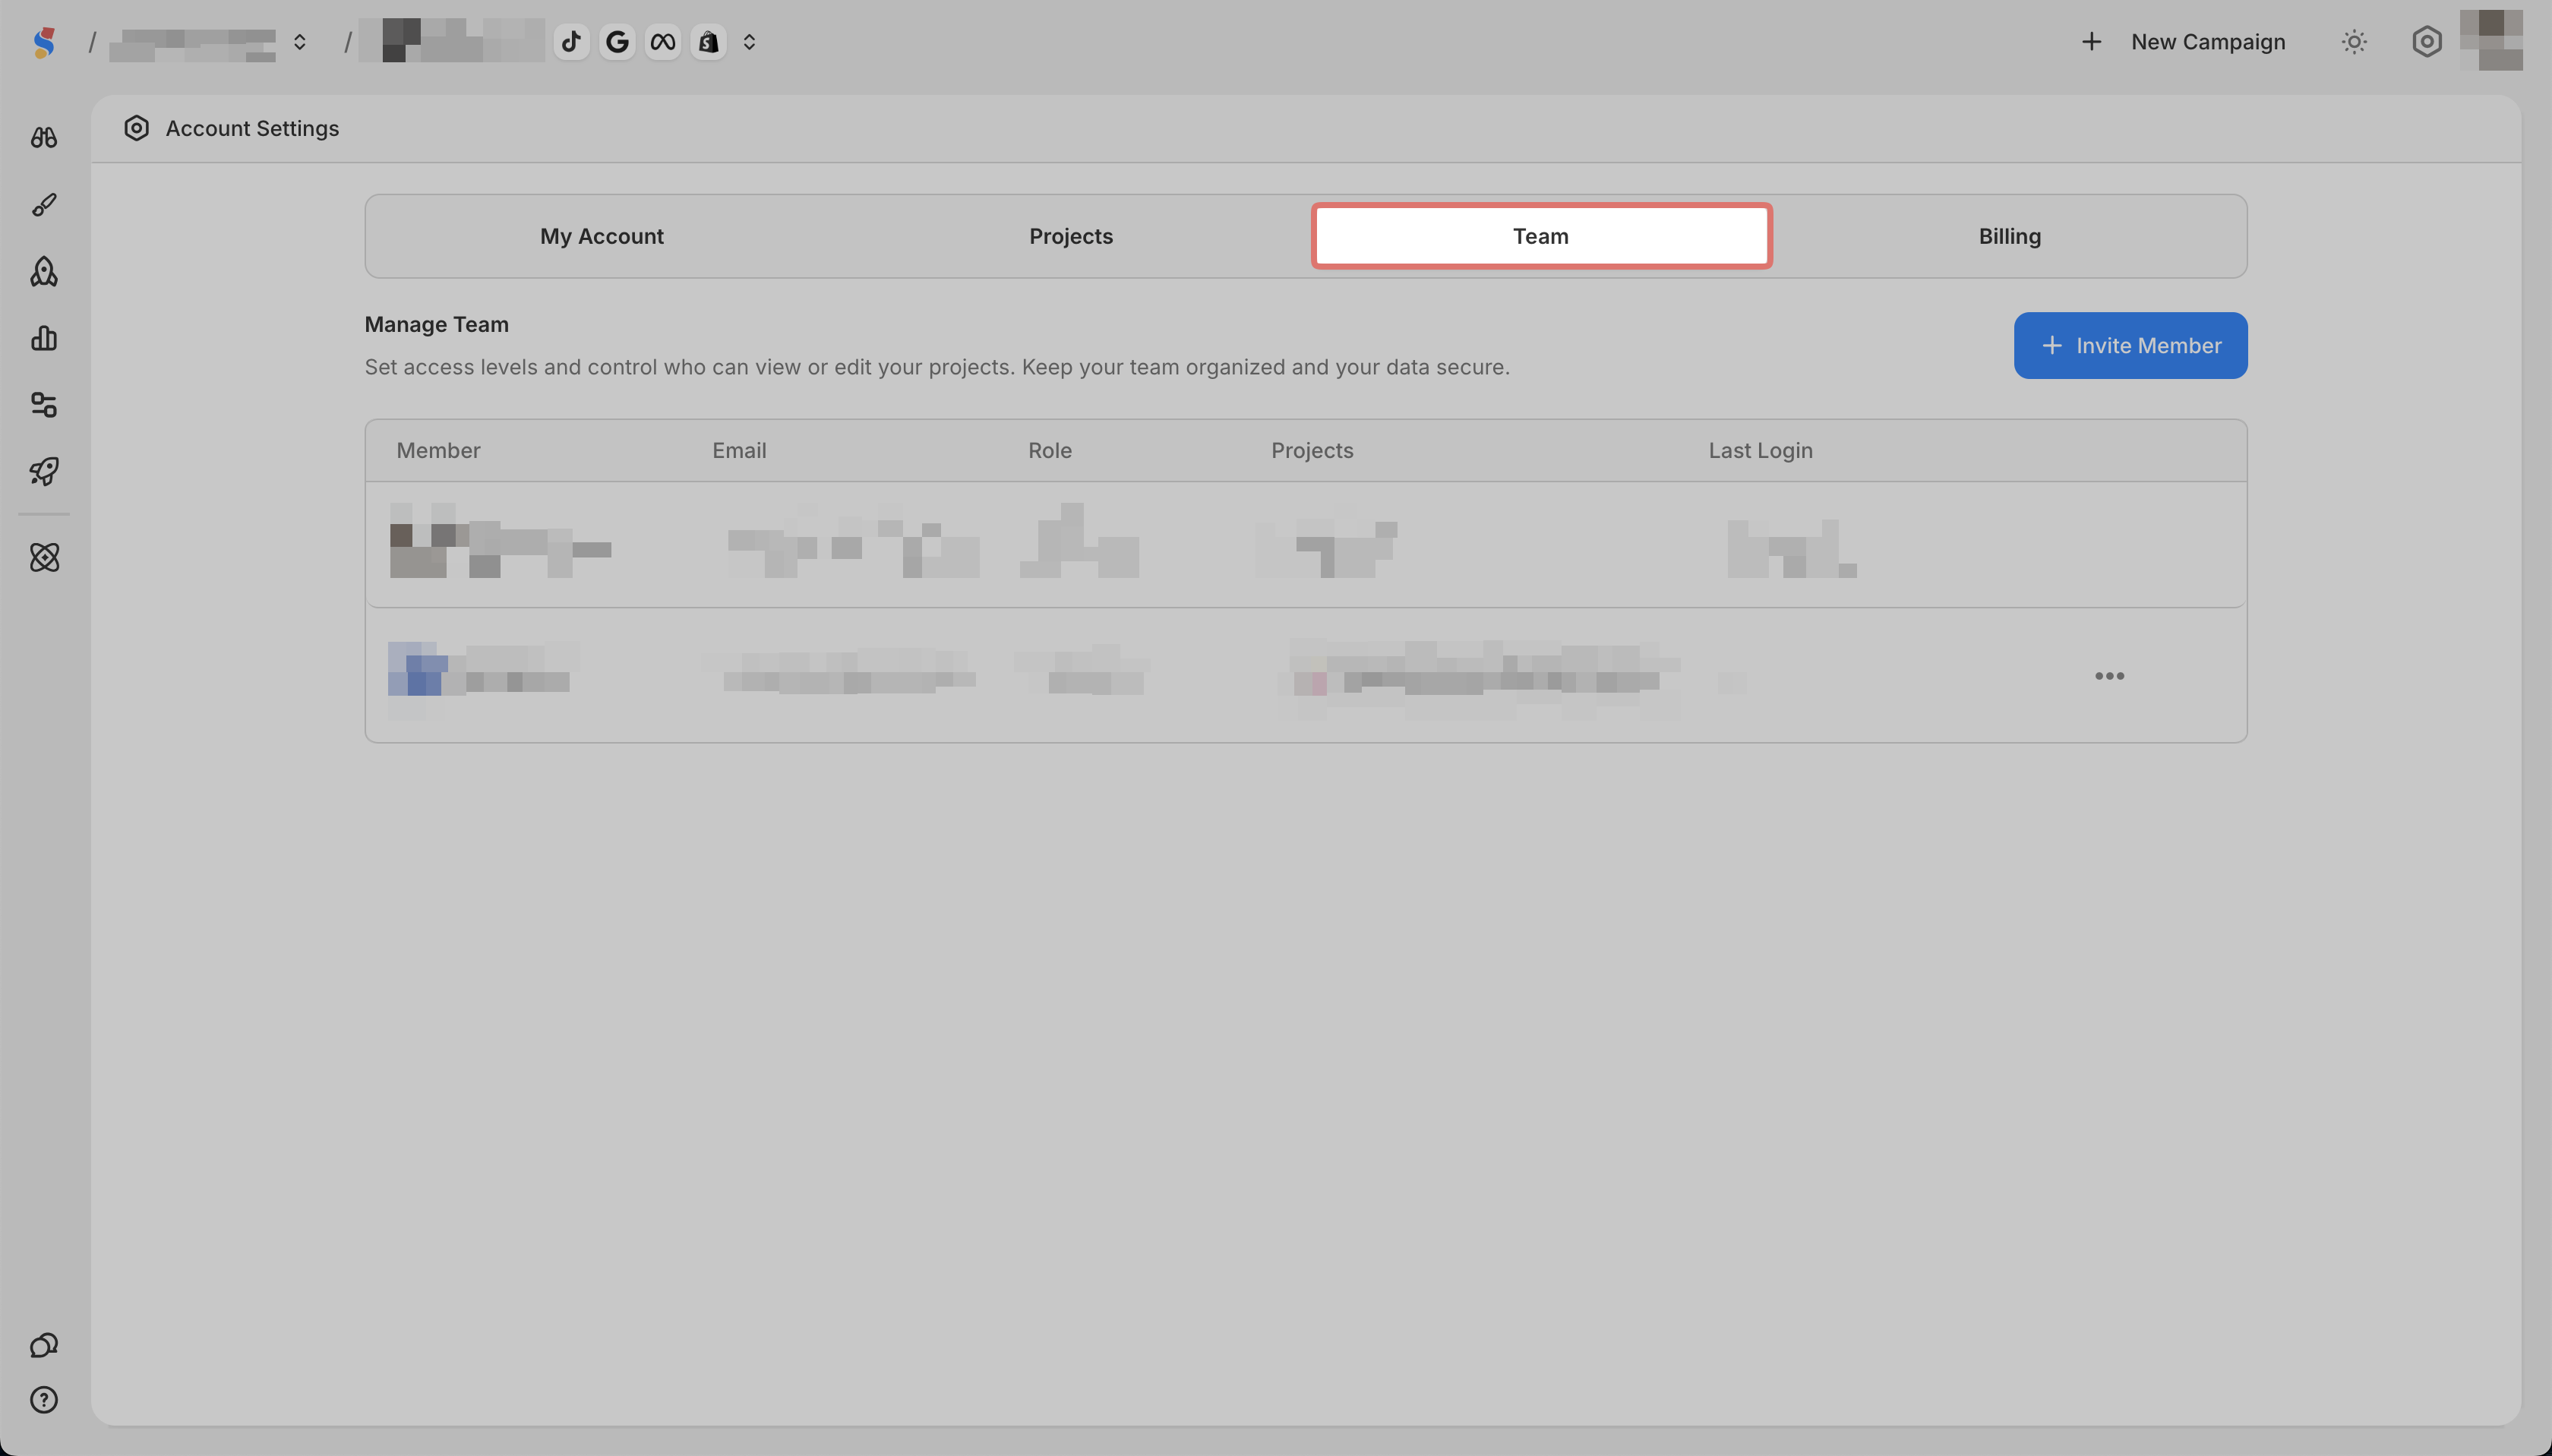Click the Invite Member button
Image resolution: width=2552 pixels, height=1456 pixels.
[x=2130, y=346]
